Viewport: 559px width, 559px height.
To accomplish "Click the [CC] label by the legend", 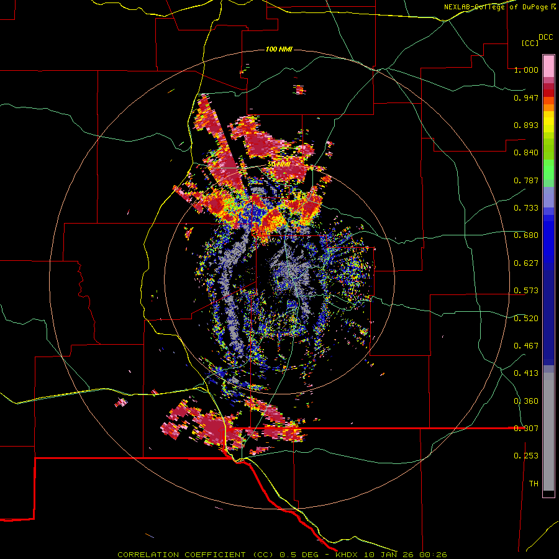I will click(x=530, y=43).
